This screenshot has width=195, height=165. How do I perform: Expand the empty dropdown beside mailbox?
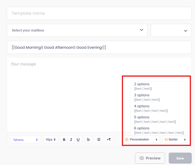tap(171, 31)
